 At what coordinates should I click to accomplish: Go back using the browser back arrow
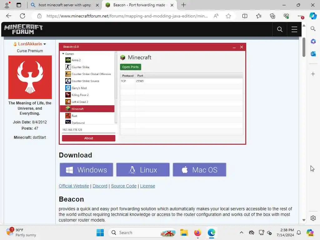tap(8, 16)
